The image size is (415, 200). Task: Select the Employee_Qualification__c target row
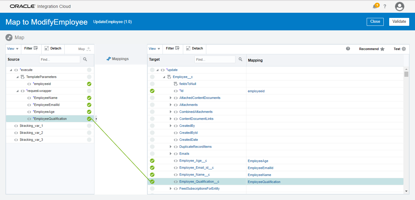click(276, 181)
